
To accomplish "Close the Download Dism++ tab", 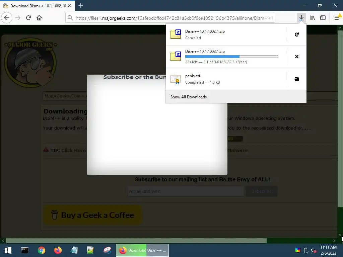I will tap(69, 6).
